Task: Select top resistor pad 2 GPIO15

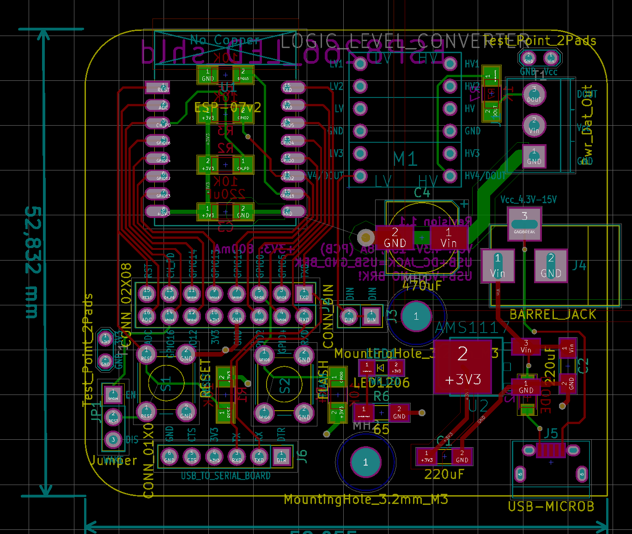Action: click(x=243, y=75)
